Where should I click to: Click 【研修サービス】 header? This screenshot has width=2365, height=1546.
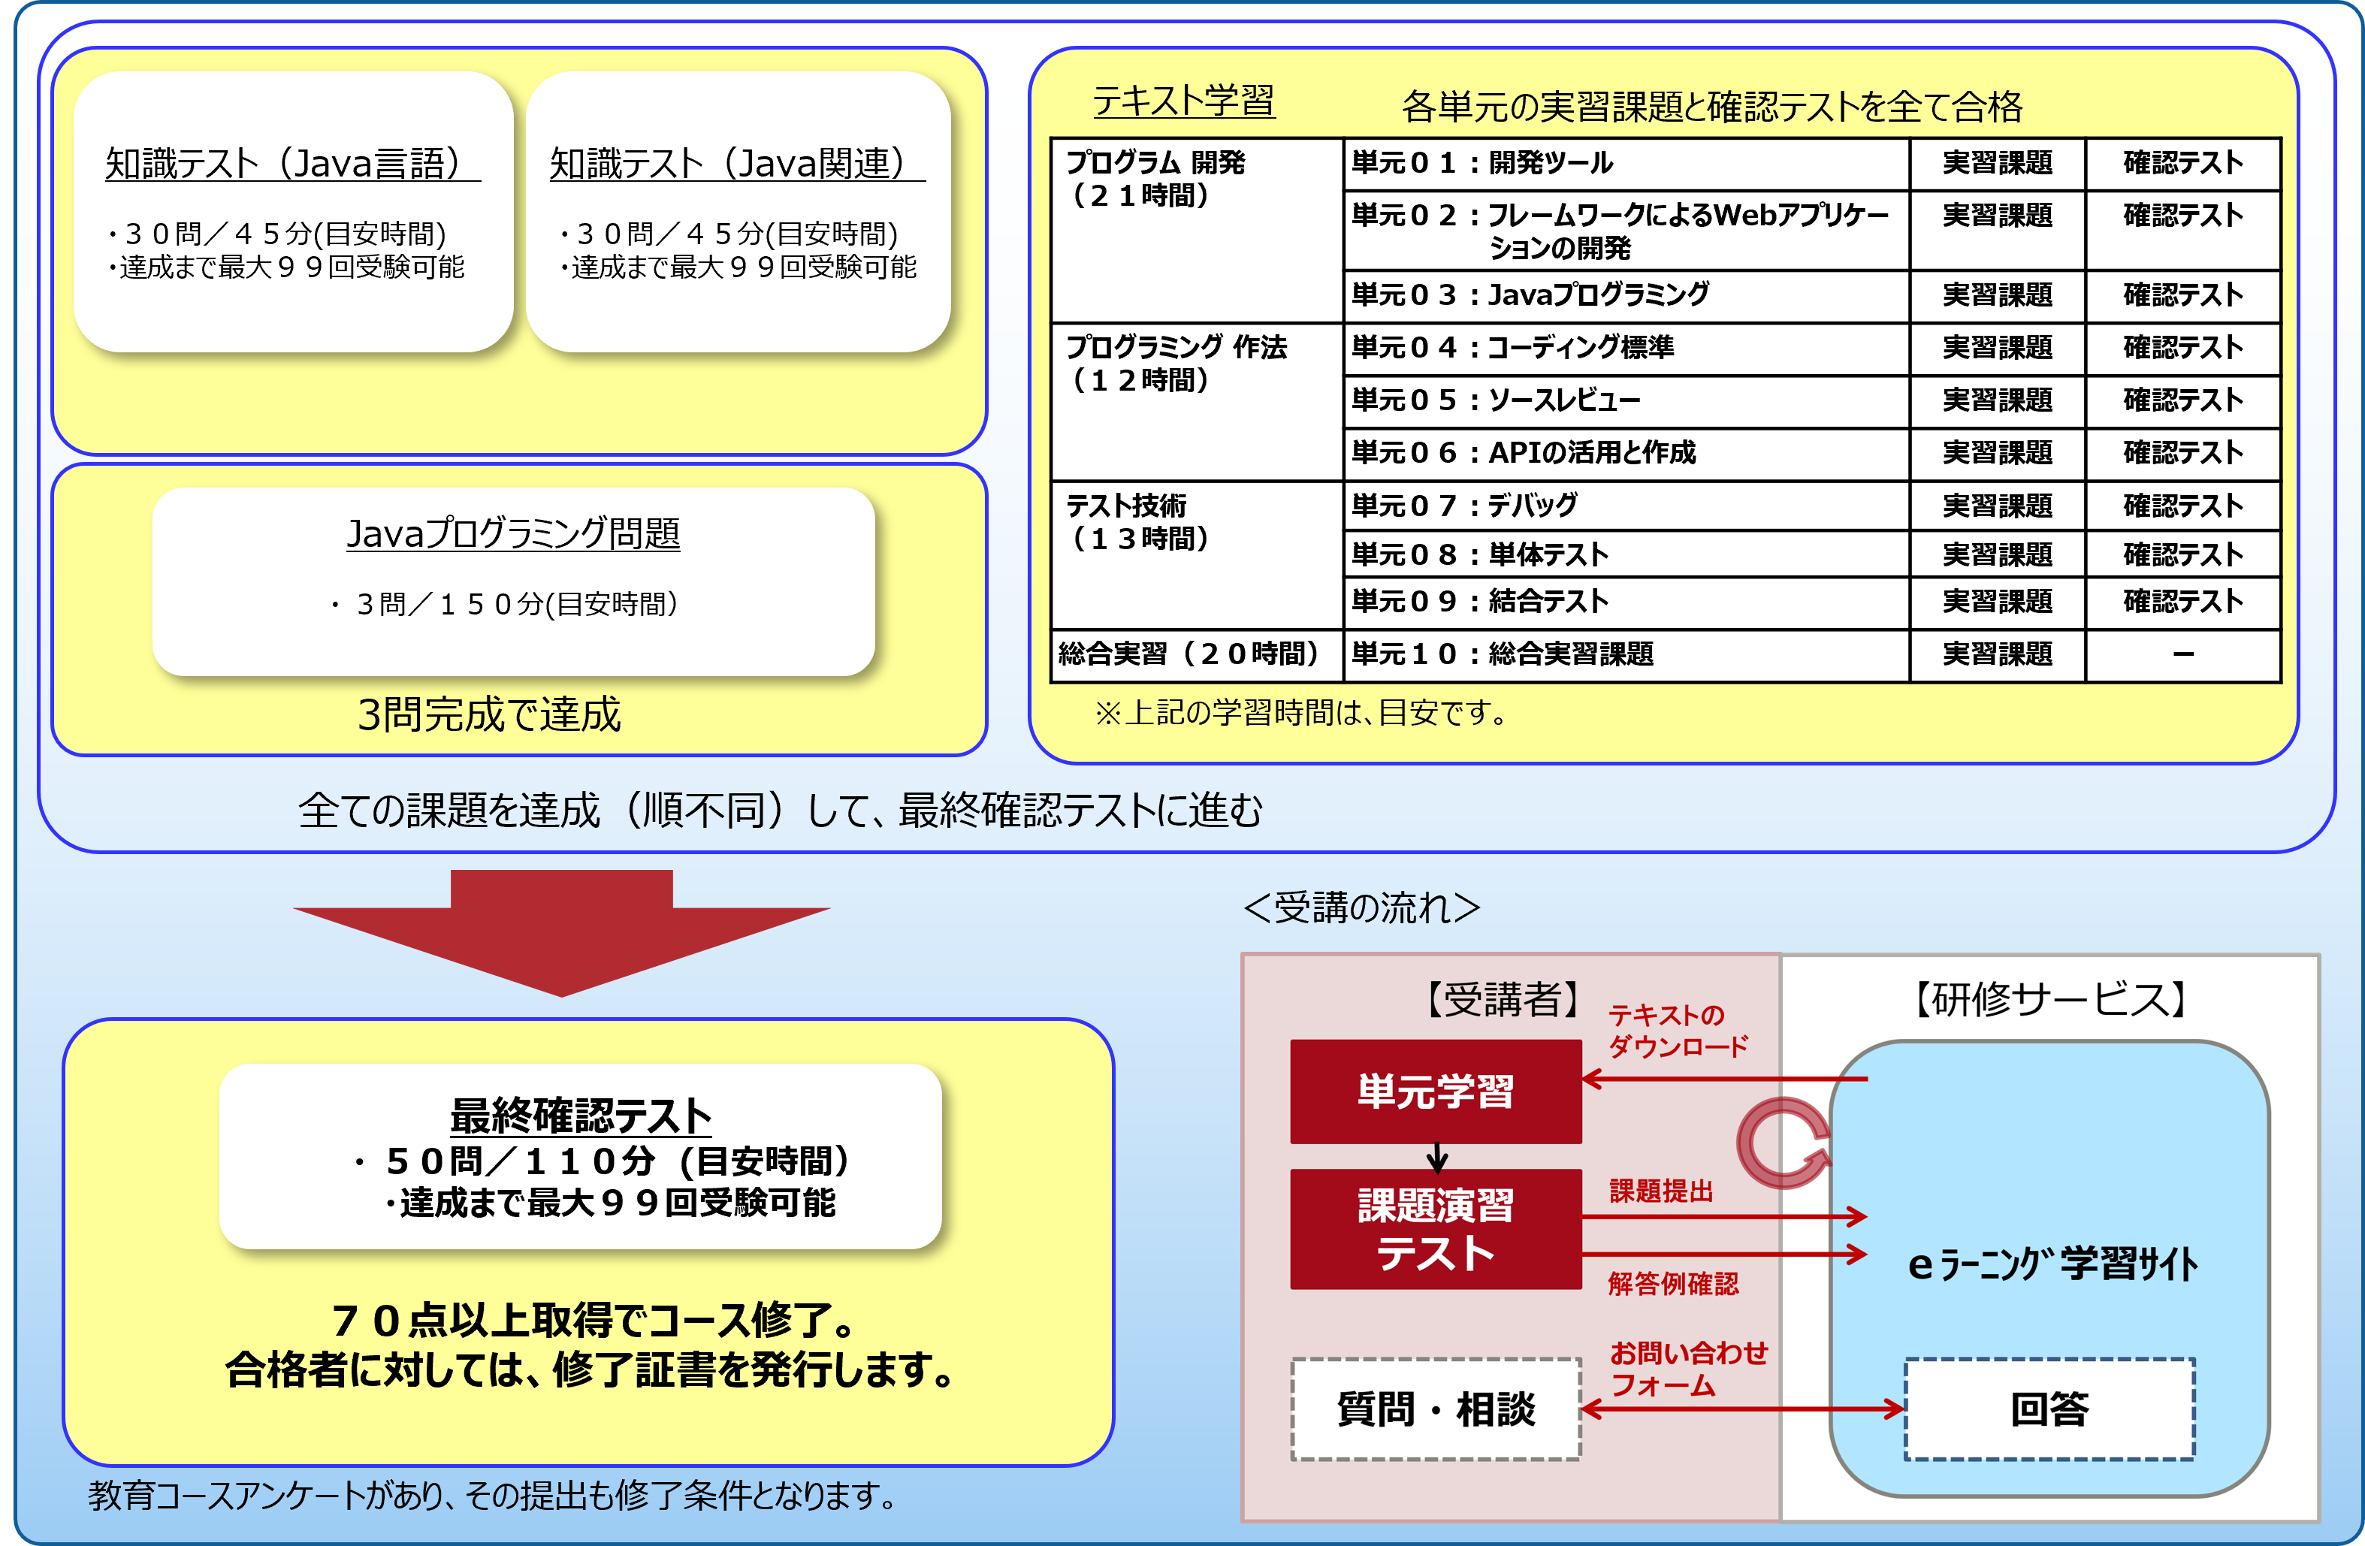pos(2051,1000)
